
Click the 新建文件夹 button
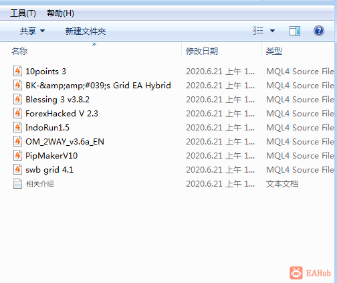(x=86, y=31)
